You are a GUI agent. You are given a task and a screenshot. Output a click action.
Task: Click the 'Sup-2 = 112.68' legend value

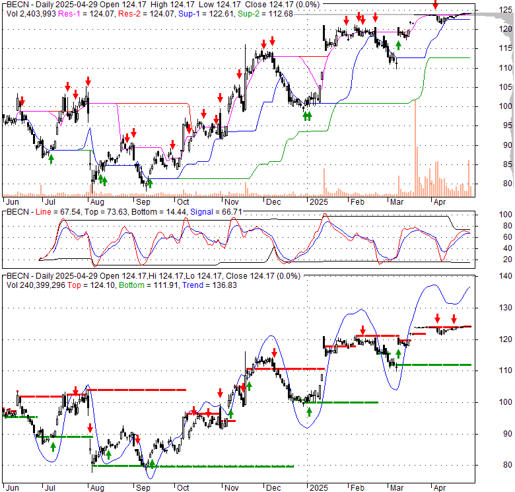(265, 14)
